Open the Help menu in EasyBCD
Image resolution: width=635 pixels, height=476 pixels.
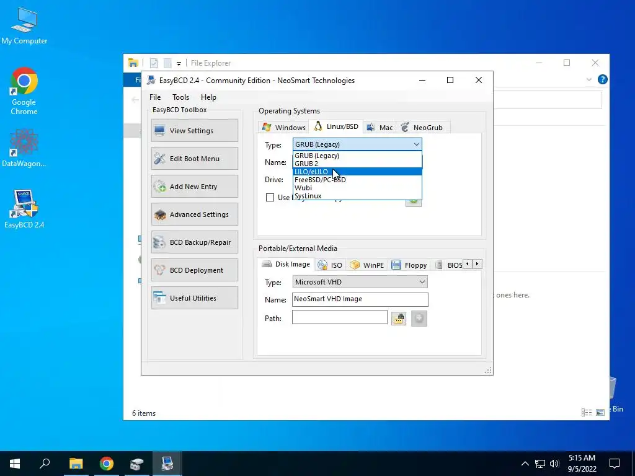point(208,97)
